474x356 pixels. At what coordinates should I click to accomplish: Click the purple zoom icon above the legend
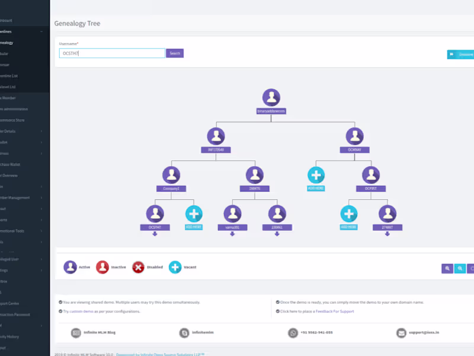447,269
